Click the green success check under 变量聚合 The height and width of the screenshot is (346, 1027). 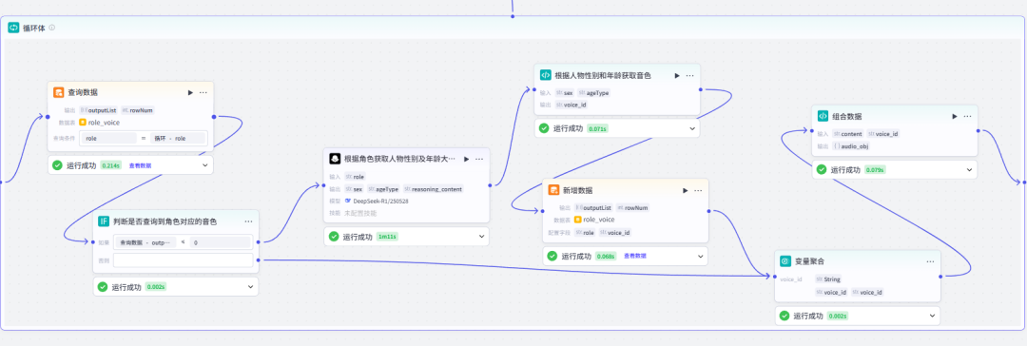785,316
